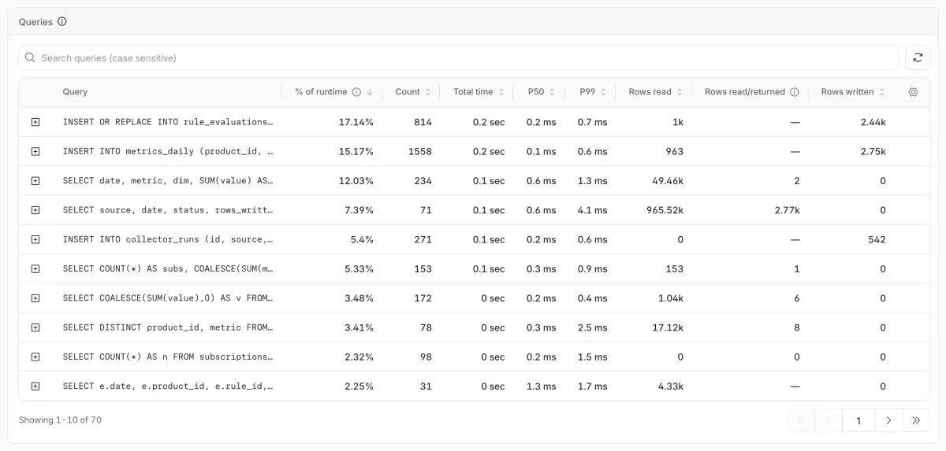Click the 5.4% runtime cell
The image size is (946, 451).
coord(362,239)
